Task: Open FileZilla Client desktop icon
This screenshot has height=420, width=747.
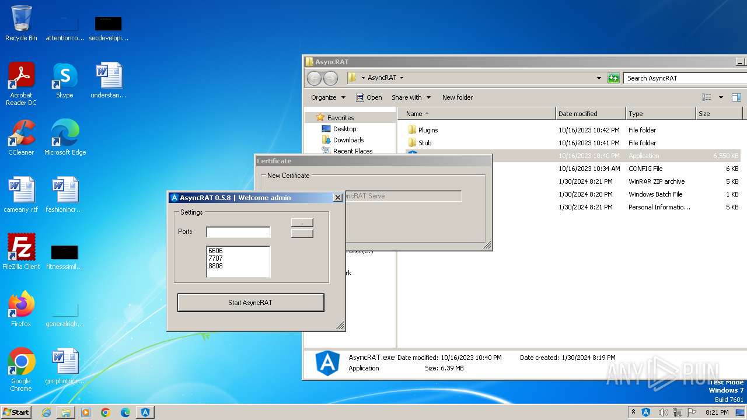Action: [x=21, y=252]
